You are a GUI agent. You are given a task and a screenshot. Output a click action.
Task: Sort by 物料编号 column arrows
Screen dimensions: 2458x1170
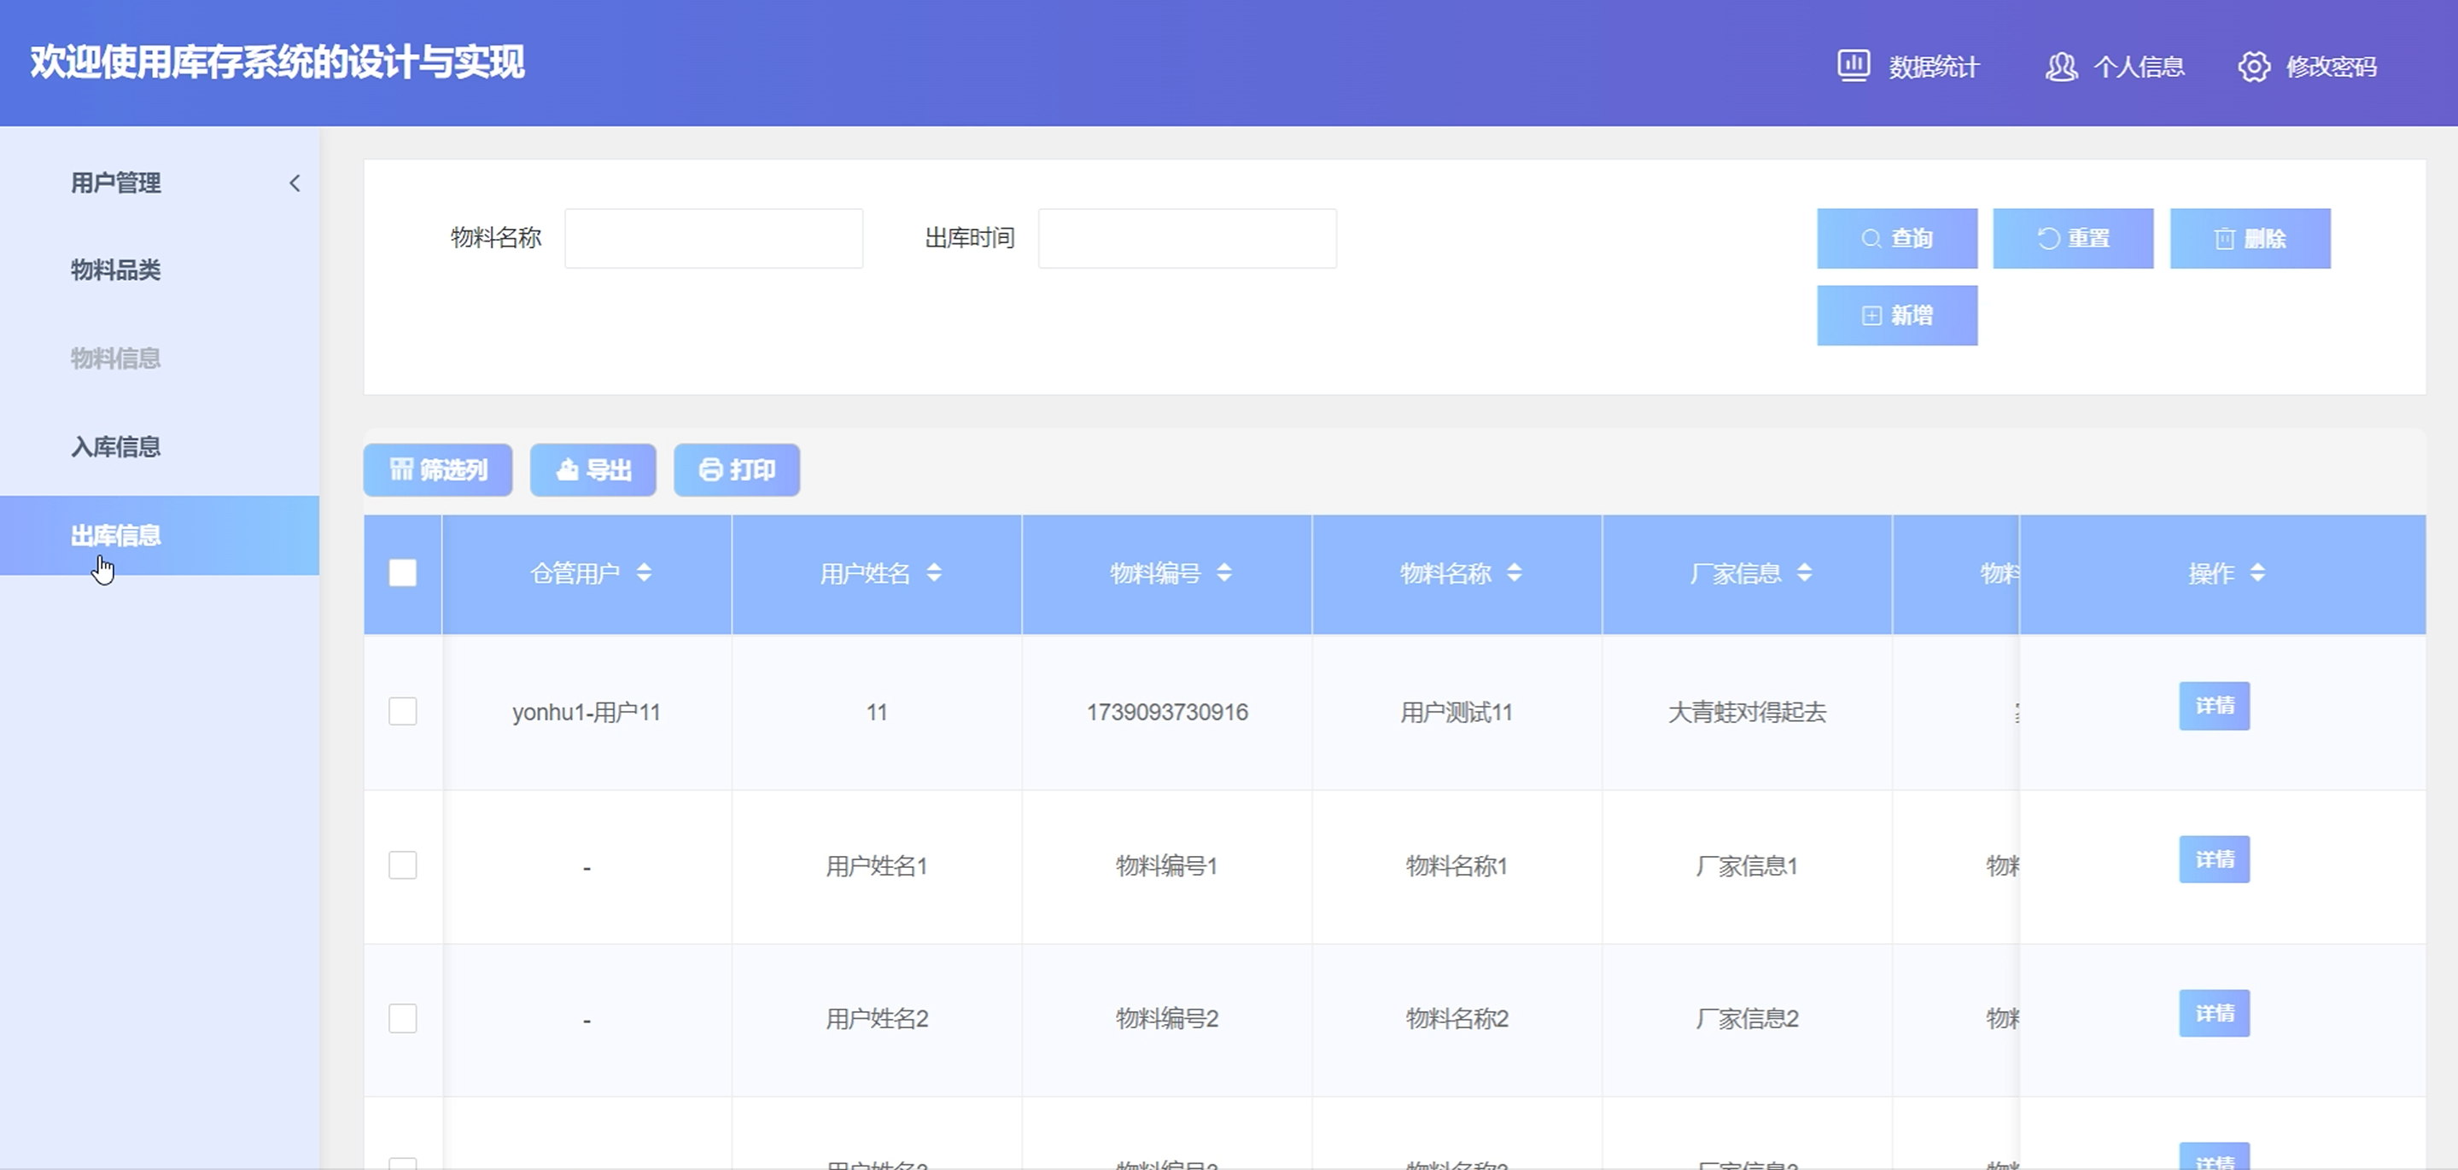(1224, 573)
